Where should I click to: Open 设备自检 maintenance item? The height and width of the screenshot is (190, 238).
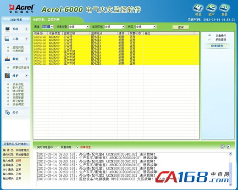tap(18, 84)
